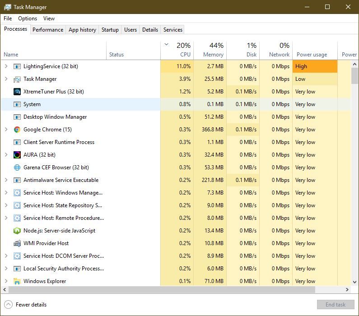
Task: Select the XtremeTuner Plus gauge icon
Action: [17, 92]
